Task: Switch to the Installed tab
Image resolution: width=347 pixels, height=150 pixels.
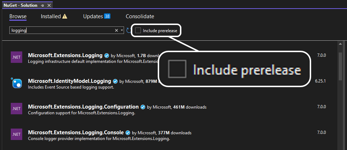Action: pyautogui.click(x=51, y=16)
